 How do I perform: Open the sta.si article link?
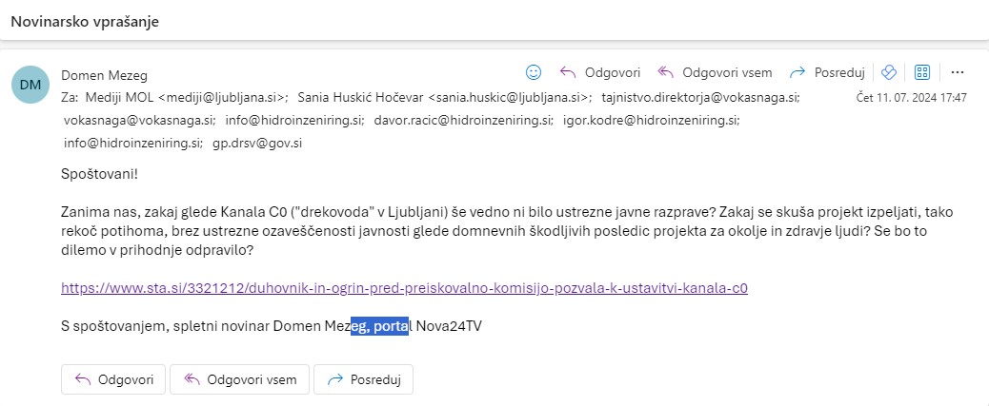pyautogui.click(x=404, y=288)
